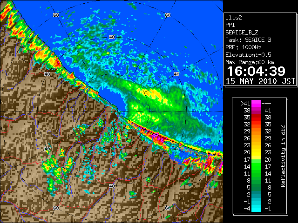Click the '15 MAY 2010 JST' date

click(x=260, y=81)
